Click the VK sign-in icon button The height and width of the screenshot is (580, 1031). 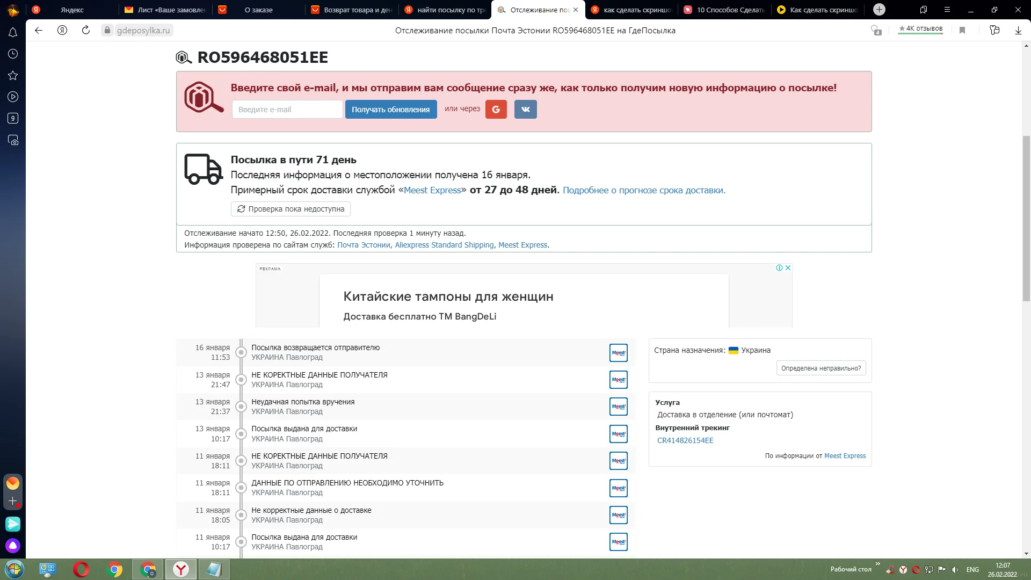tap(525, 110)
